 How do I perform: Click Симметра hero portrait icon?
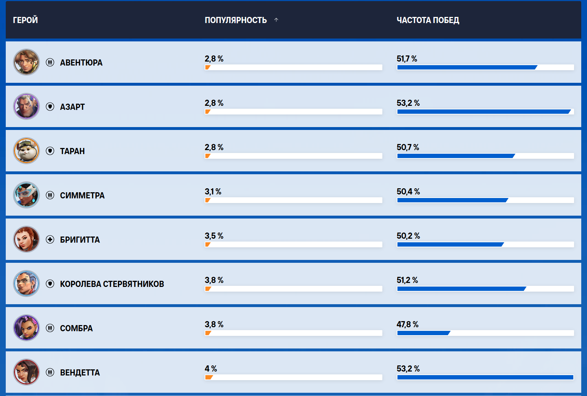coord(26,195)
